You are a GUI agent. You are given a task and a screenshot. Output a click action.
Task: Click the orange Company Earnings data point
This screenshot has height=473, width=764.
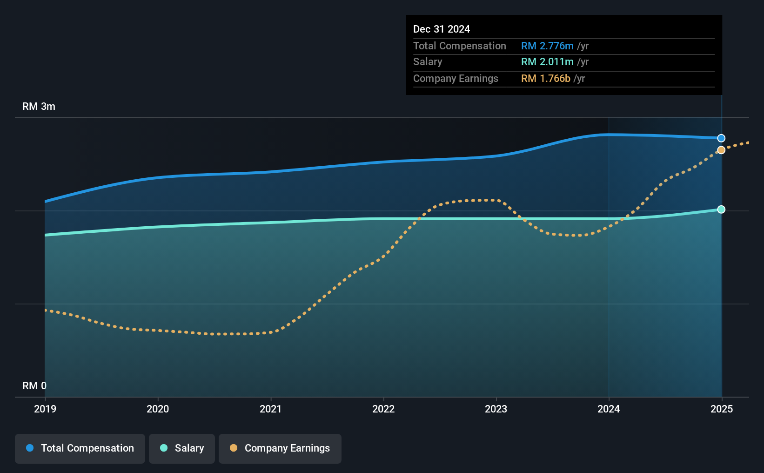[x=721, y=150]
